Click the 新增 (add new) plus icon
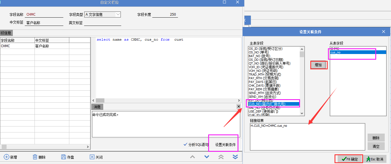 click(x=7, y=157)
